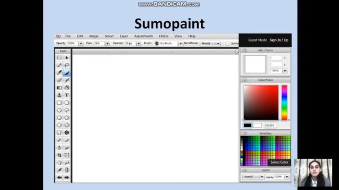Collapse the Info / Zoom panel
This screenshot has height=190, width=339.
pyautogui.click(x=245, y=51)
